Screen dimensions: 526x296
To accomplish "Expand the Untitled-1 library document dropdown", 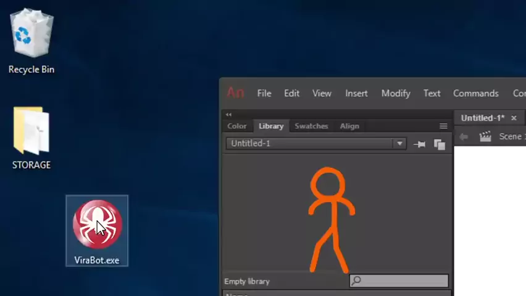I will click(399, 144).
